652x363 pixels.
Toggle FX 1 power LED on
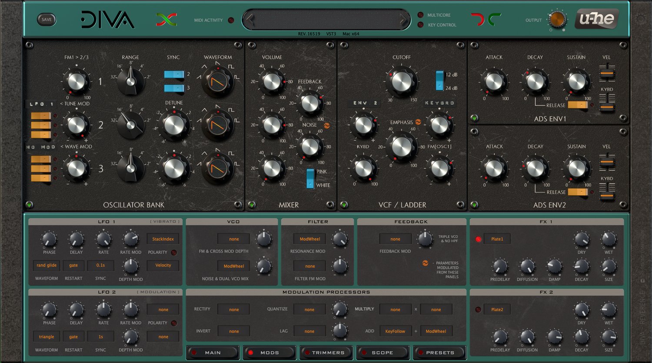(478, 239)
